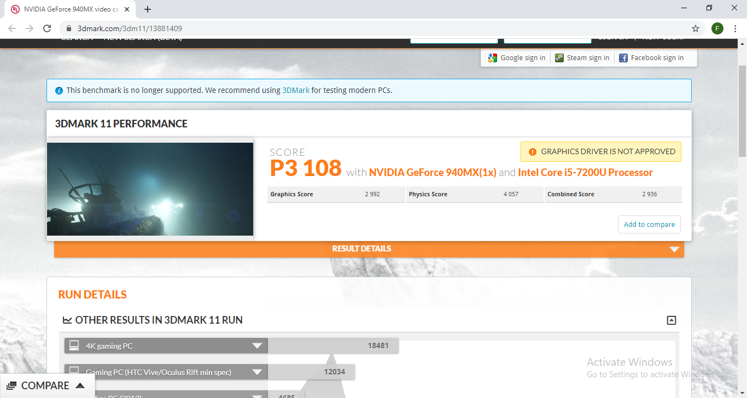Sign in with Google
The image size is (747, 398).
pyautogui.click(x=517, y=58)
